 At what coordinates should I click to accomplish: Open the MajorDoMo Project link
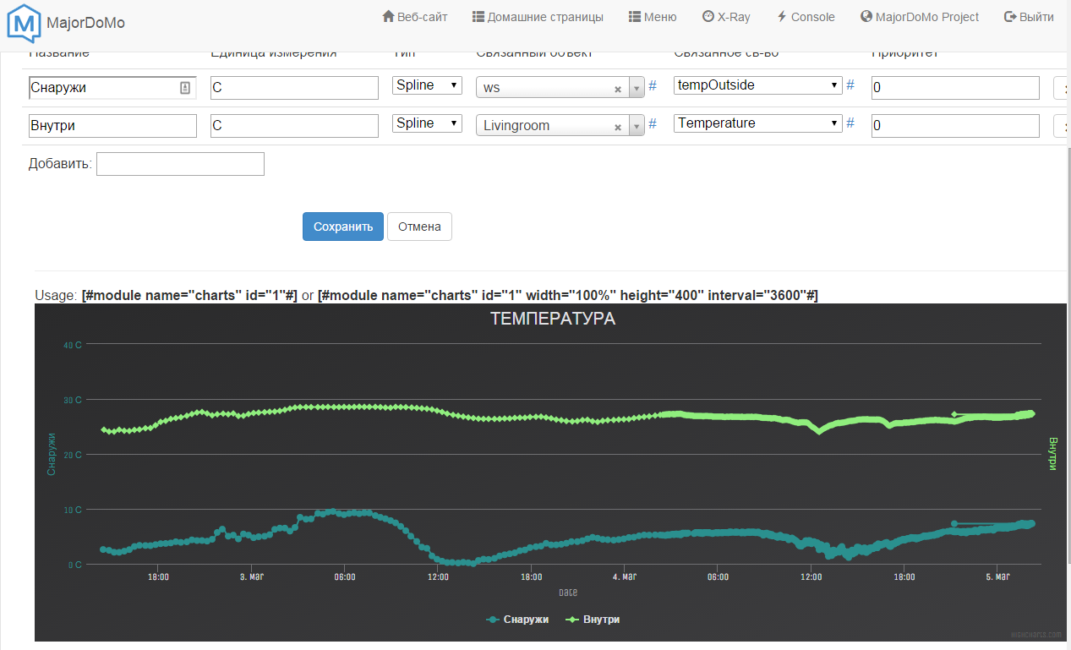(x=920, y=17)
